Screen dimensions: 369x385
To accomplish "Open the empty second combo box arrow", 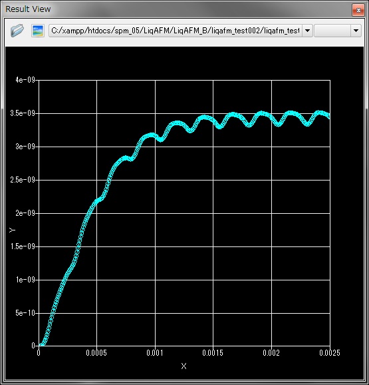I will pos(356,31).
